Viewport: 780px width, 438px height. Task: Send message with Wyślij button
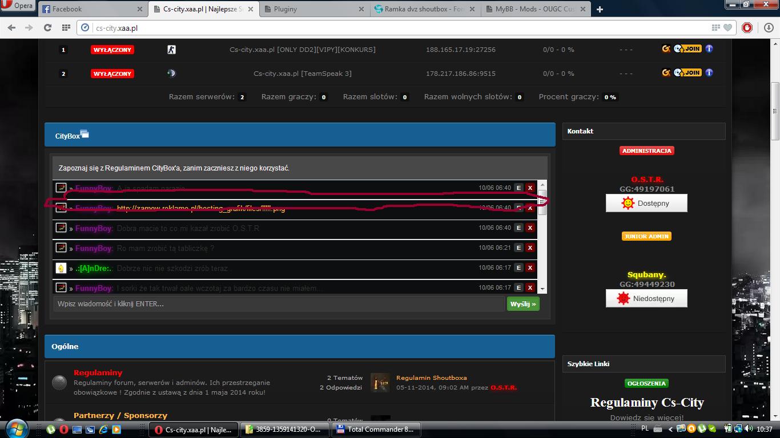click(x=523, y=304)
